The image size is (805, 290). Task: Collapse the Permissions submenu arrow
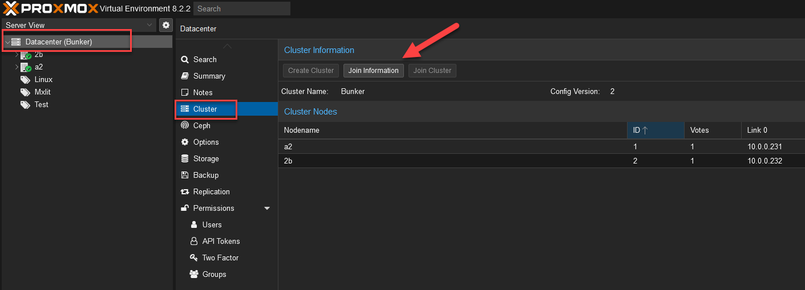[x=267, y=209]
